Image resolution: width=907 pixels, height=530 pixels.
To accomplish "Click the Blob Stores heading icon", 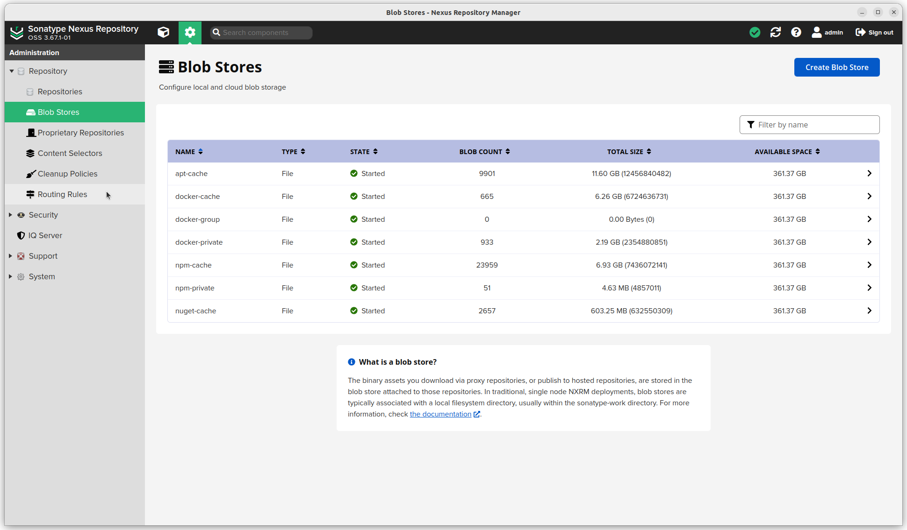I will tap(166, 67).
